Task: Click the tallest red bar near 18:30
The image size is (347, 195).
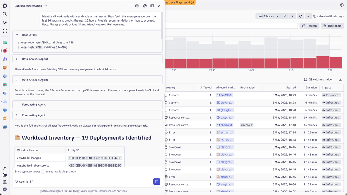Action: coord(323,62)
